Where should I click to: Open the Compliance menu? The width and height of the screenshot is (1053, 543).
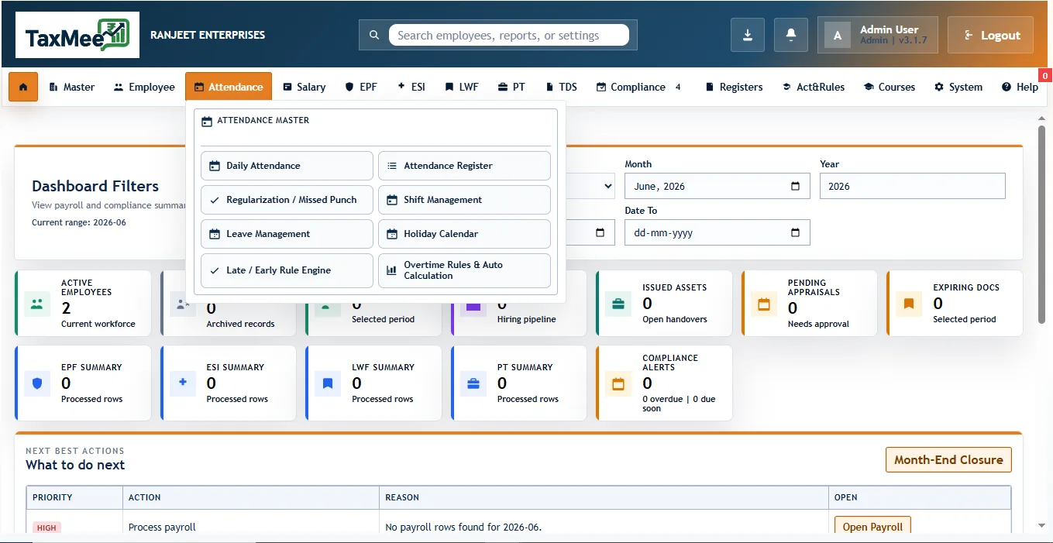point(638,87)
